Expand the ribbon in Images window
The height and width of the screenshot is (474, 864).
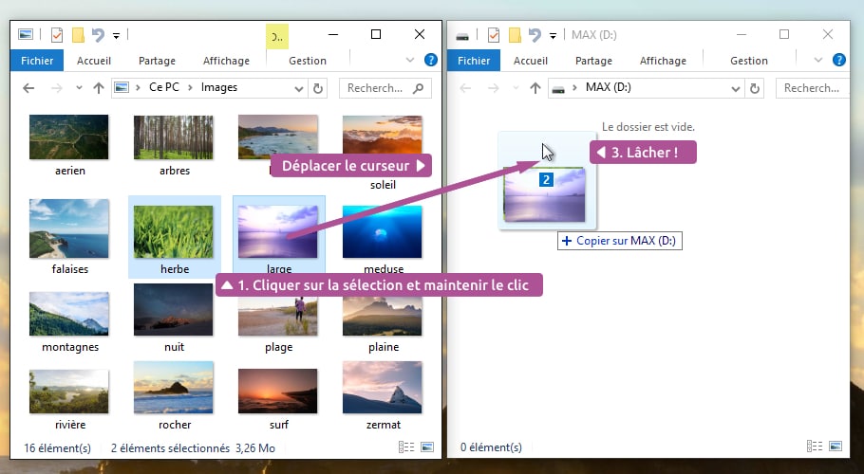[410, 60]
